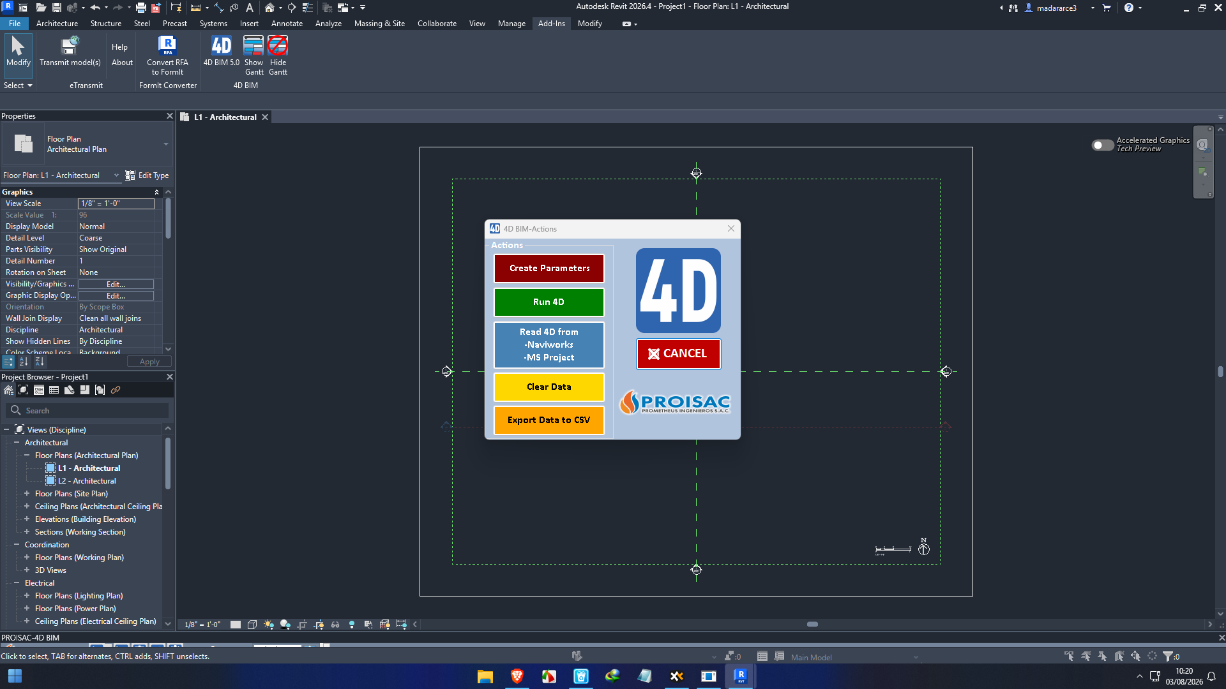This screenshot has width=1226, height=689.
Task: Toggle the views home filter in Project Browser
Action: tap(8, 390)
